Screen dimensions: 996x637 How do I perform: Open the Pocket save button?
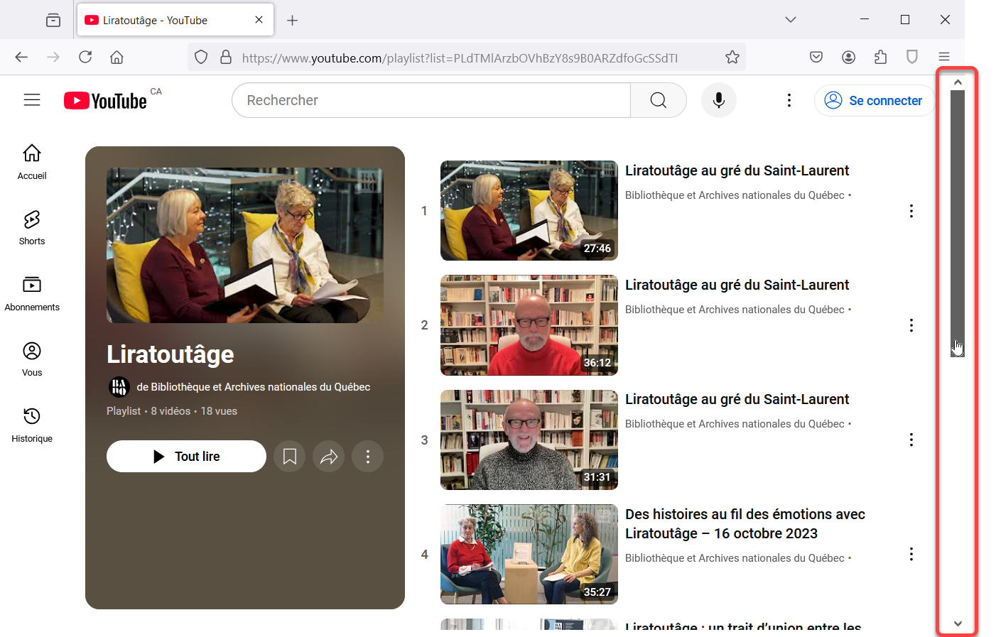coord(816,57)
